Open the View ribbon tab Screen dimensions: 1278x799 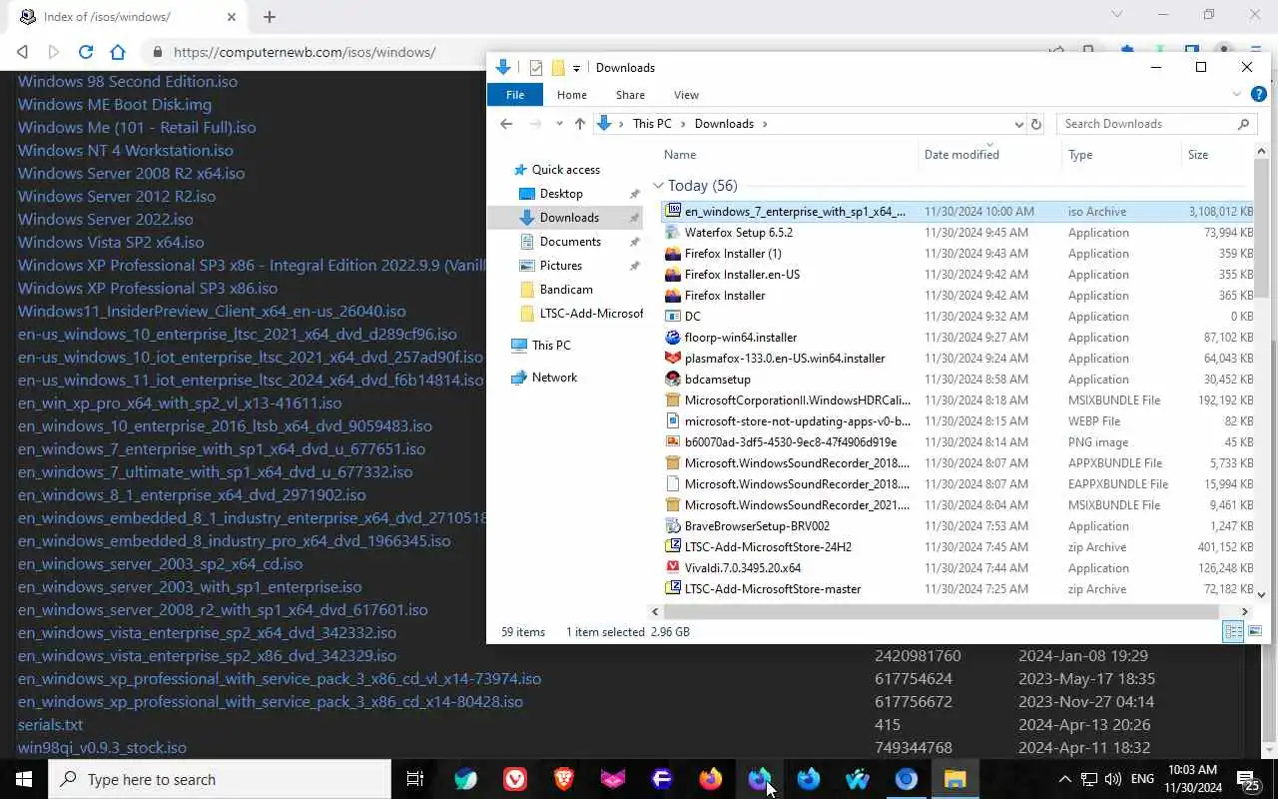686,95
